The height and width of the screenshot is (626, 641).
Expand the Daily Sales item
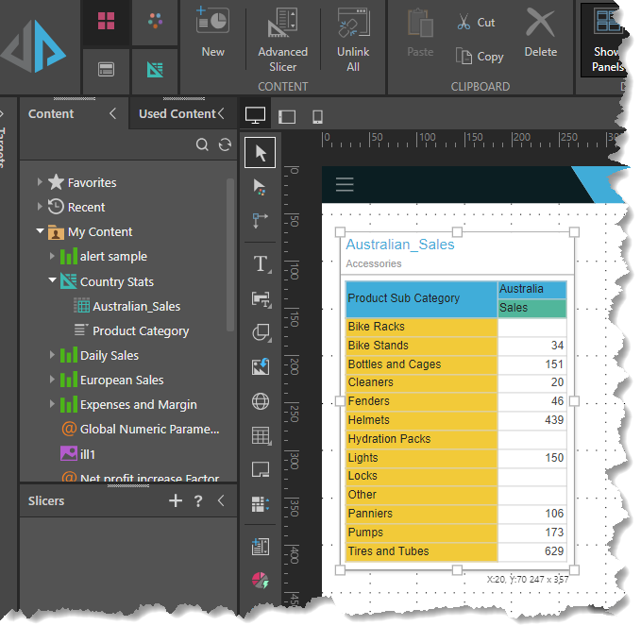(x=53, y=355)
